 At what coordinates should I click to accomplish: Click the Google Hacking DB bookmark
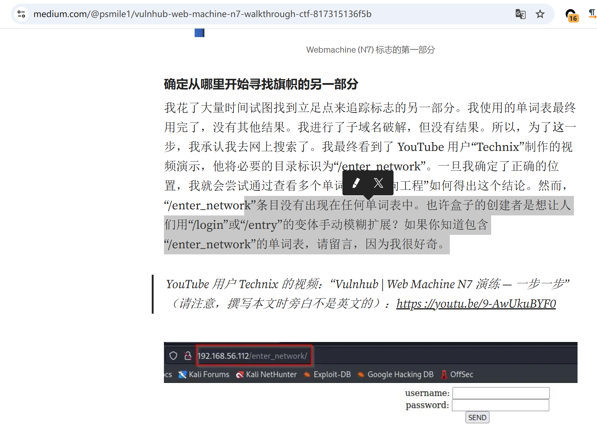pos(396,375)
